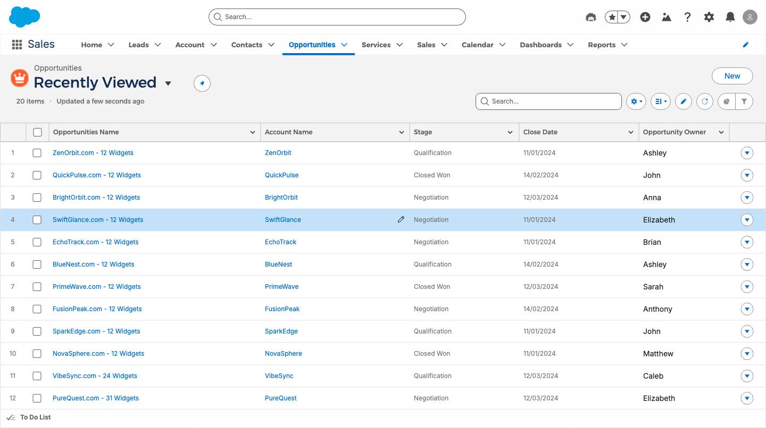Open row actions for BrightOrbit.com opportunity
This screenshot has height=428, width=766.
pyautogui.click(x=747, y=198)
